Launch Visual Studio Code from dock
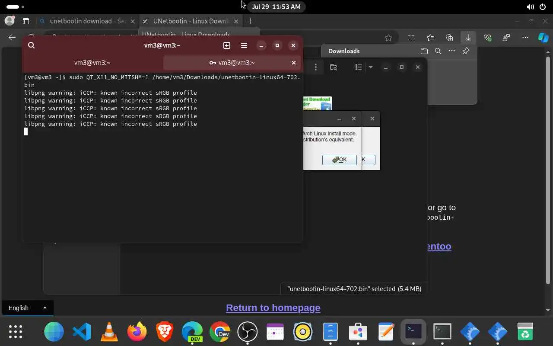 [x=82, y=332]
